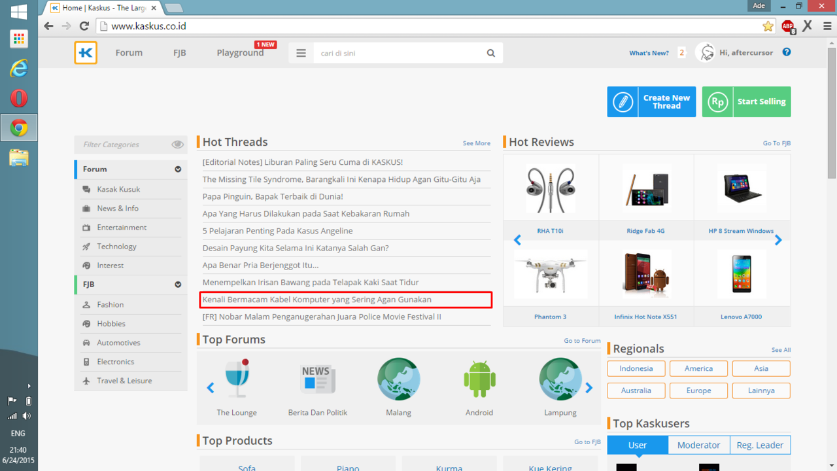Collapse the FJB category section

pyautogui.click(x=178, y=285)
